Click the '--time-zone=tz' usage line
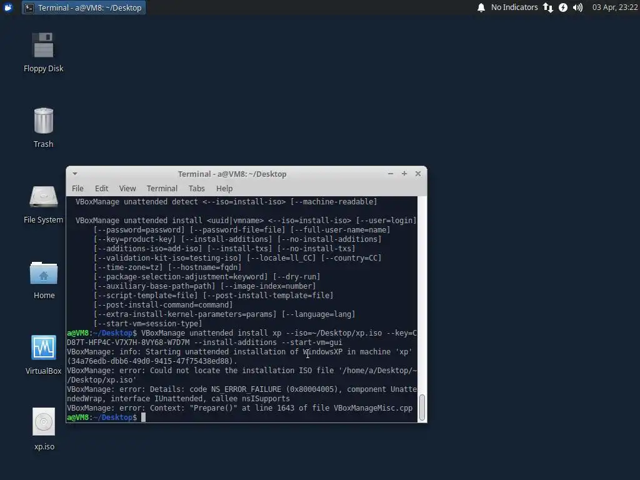The image size is (640, 480). click(x=167, y=267)
